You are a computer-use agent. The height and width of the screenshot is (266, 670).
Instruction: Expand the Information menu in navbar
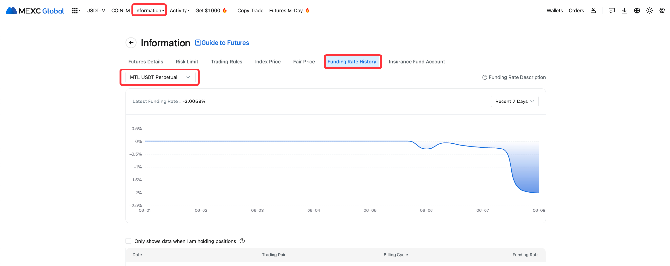pyautogui.click(x=149, y=11)
